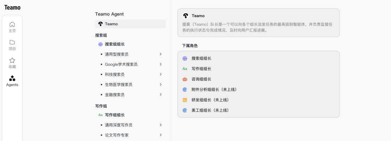Select the Agents icon in sidebar

click(x=12, y=78)
